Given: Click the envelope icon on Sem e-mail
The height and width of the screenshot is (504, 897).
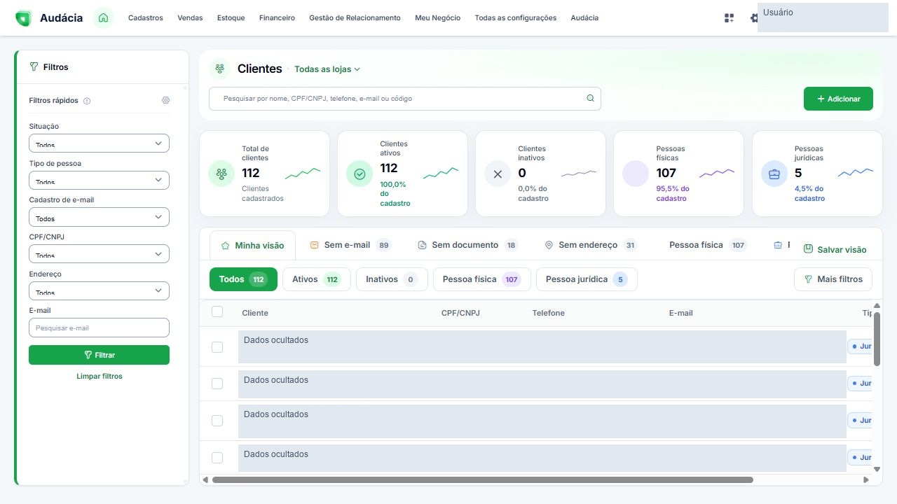Looking at the screenshot, I should point(315,245).
